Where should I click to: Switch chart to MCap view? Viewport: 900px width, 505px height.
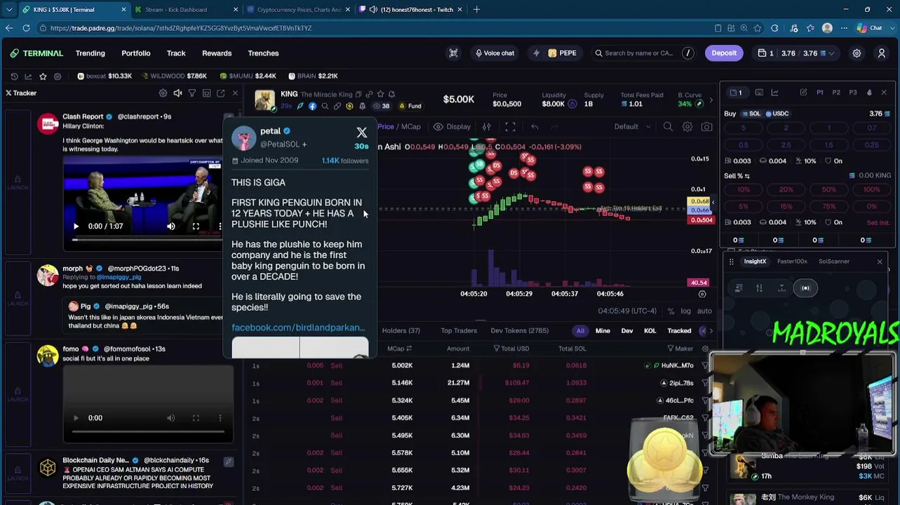411,127
